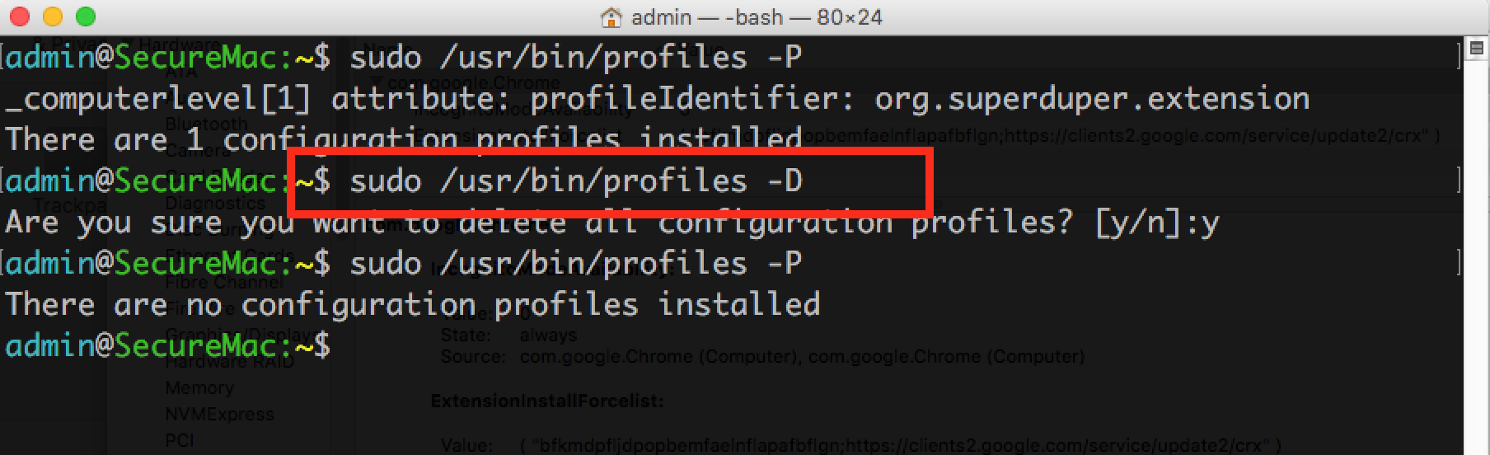Click '_computerlevel[1]' text in output
Image resolution: width=1490 pixels, height=455 pixels.
pos(158,99)
